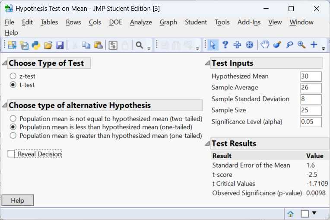Screen dimensions: 330x220
Task: Click the Open file folder icon
Action: [48, 45]
